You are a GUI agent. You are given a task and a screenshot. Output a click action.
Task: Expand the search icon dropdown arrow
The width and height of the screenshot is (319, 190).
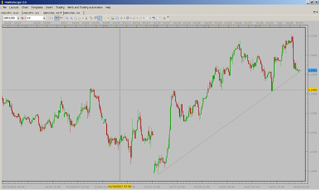pos(125,18)
